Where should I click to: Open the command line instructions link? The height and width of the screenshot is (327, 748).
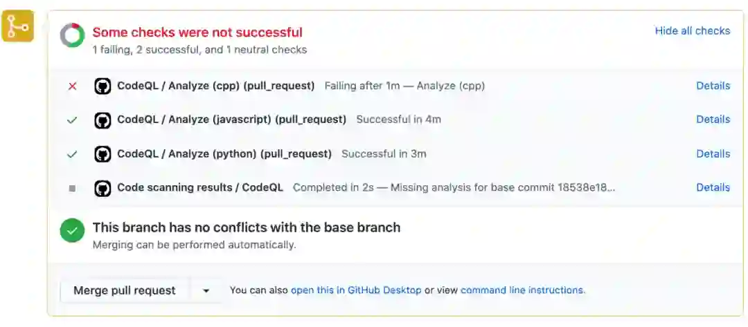click(x=522, y=290)
